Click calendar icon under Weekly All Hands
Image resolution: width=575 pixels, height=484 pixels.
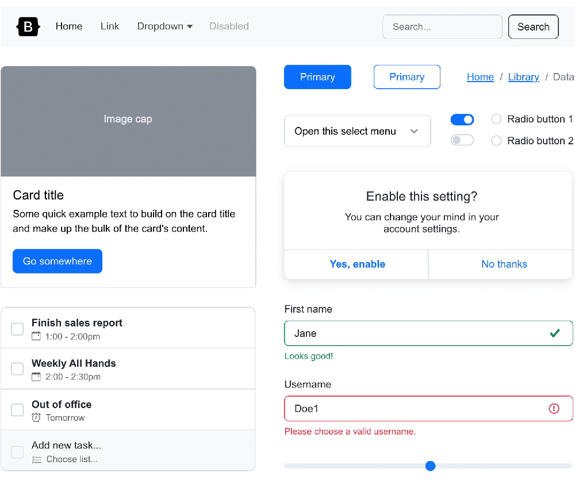click(36, 377)
